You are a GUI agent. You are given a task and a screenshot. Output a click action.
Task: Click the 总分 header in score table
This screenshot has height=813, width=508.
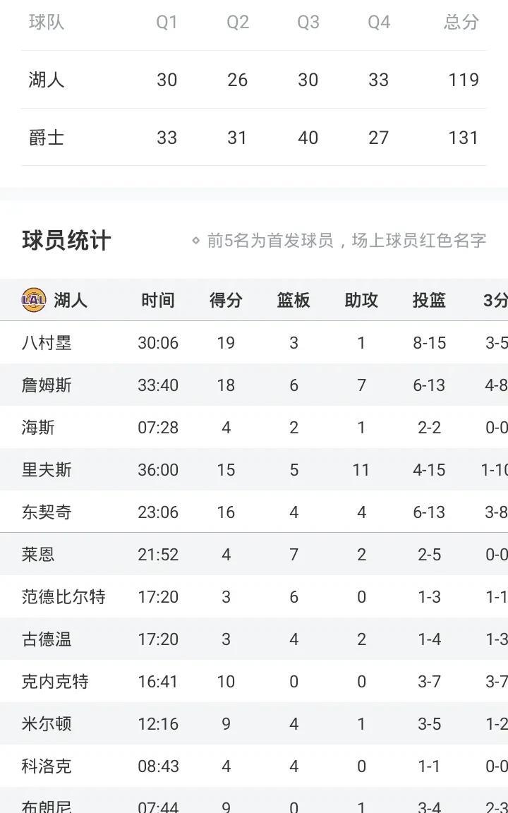click(x=461, y=22)
